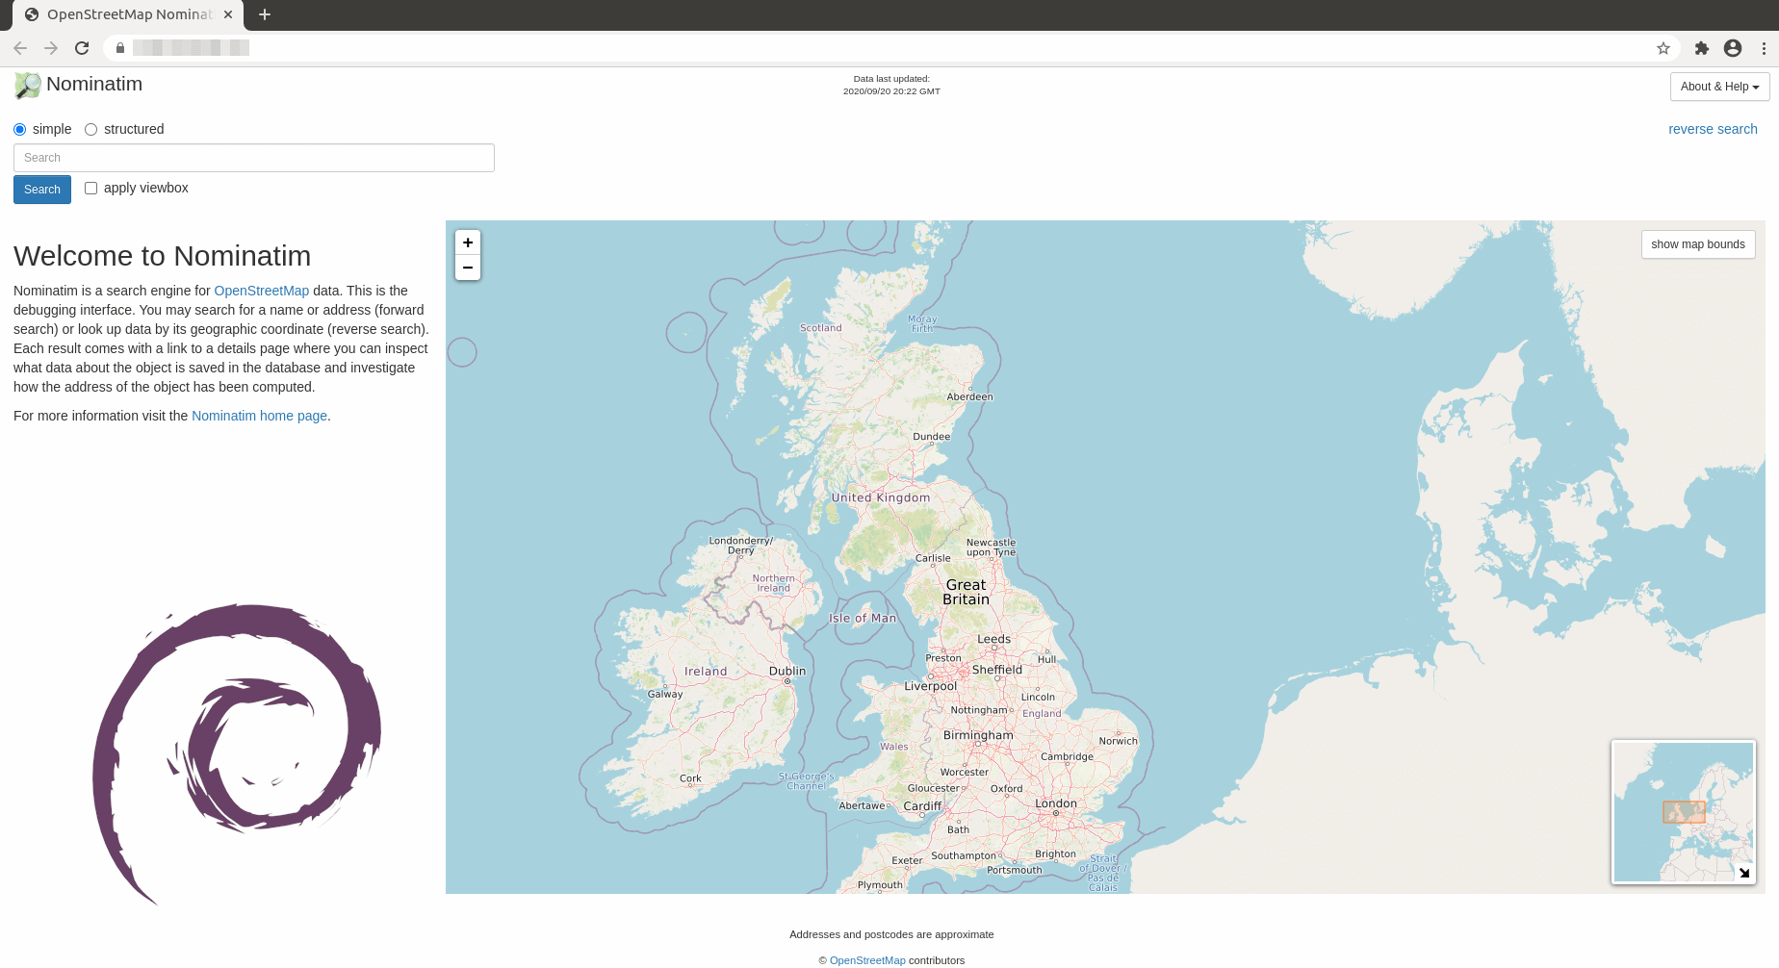This screenshot has height=968, width=1779.
Task: Bookmark this page with star icon
Action: (1663, 48)
